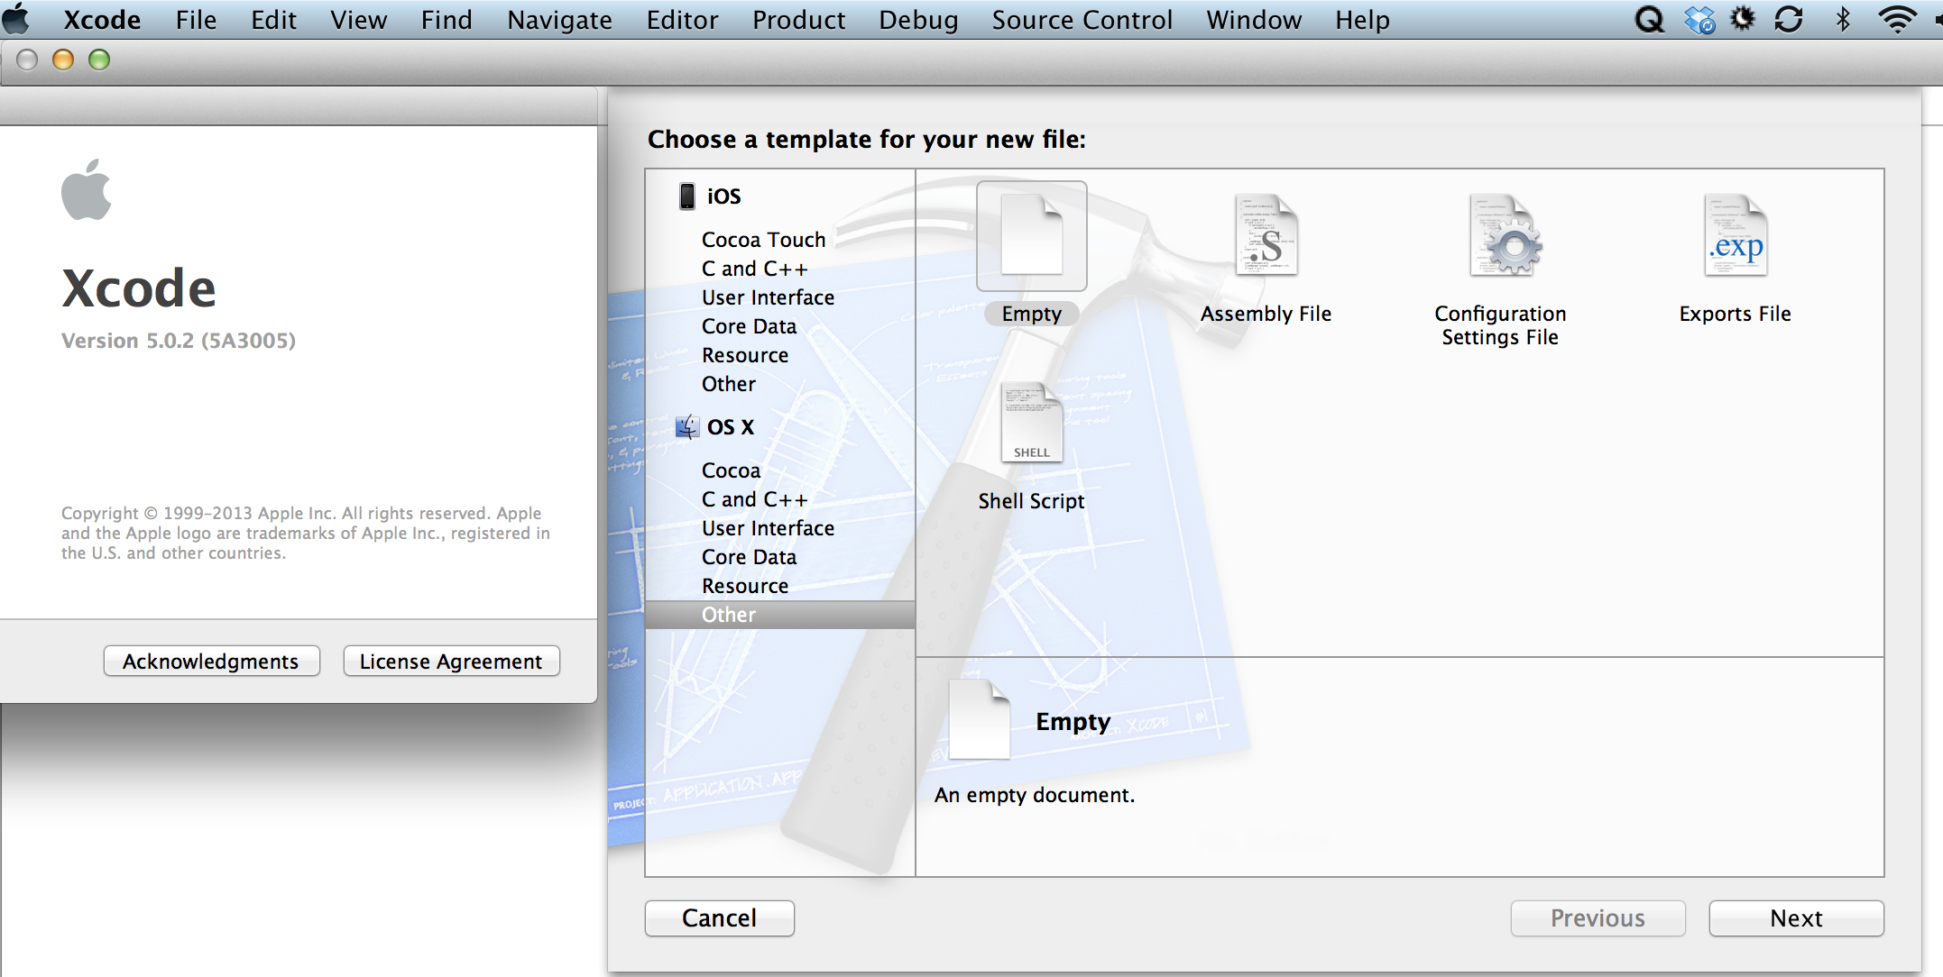Screen dimensions: 1943x977
Task: Open Acknowledgments in the About Xcode window
Action: pyautogui.click(x=211, y=661)
